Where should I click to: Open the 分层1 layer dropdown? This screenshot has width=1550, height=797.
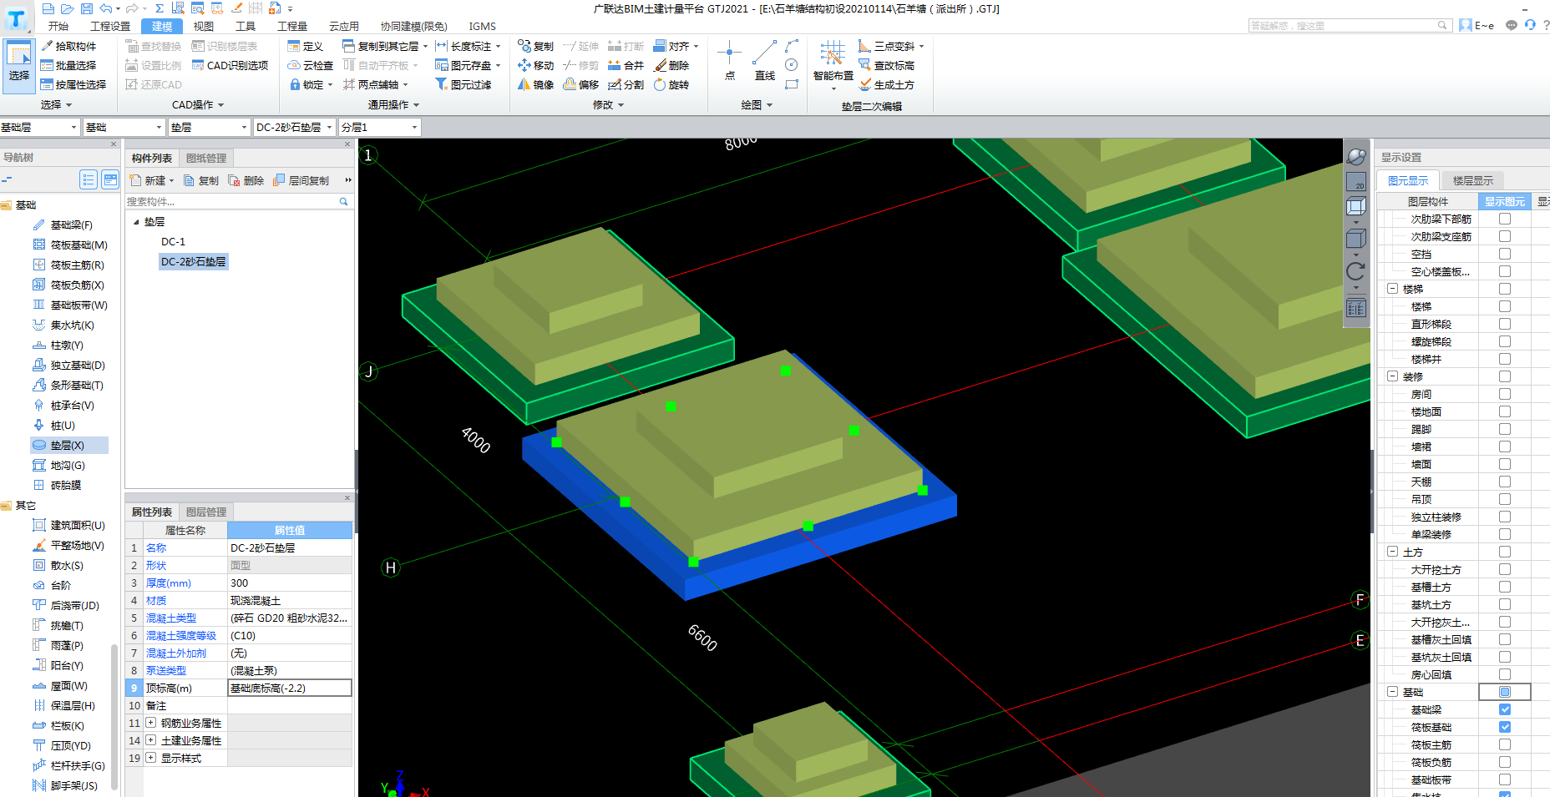[x=414, y=127]
